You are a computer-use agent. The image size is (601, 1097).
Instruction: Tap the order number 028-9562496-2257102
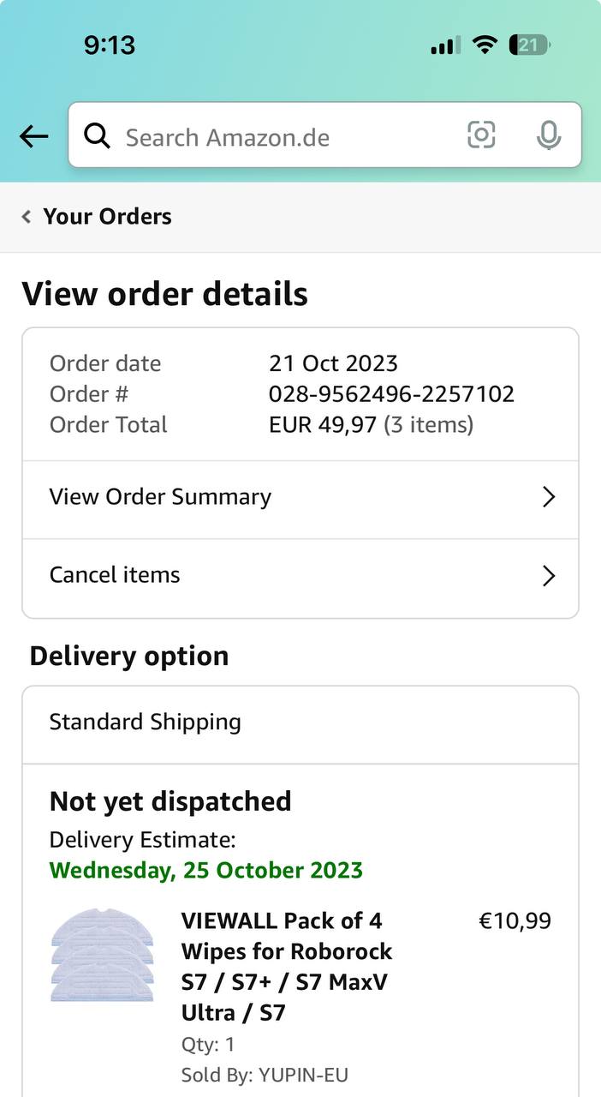[391, 394]
